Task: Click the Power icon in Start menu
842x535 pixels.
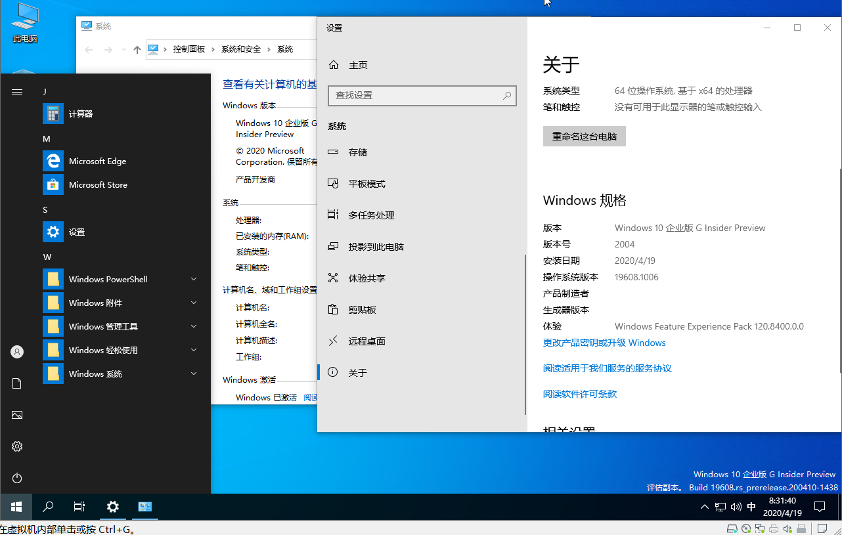Action: 17,478
